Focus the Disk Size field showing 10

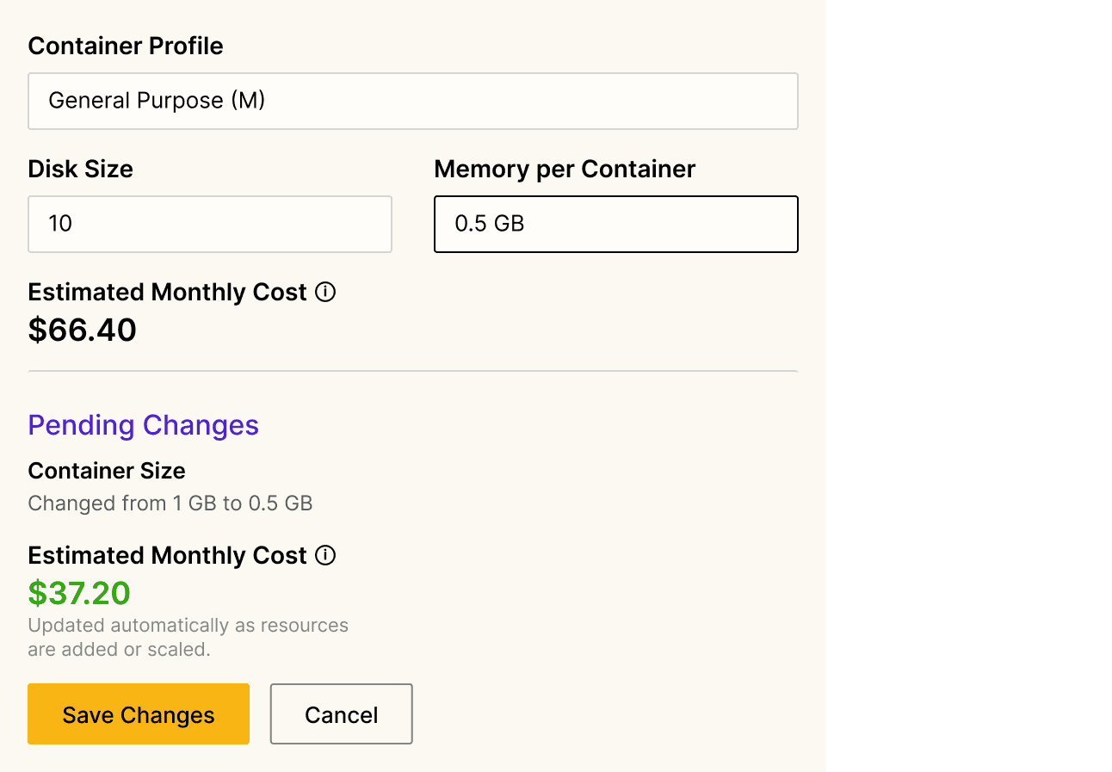click(209, 225)
